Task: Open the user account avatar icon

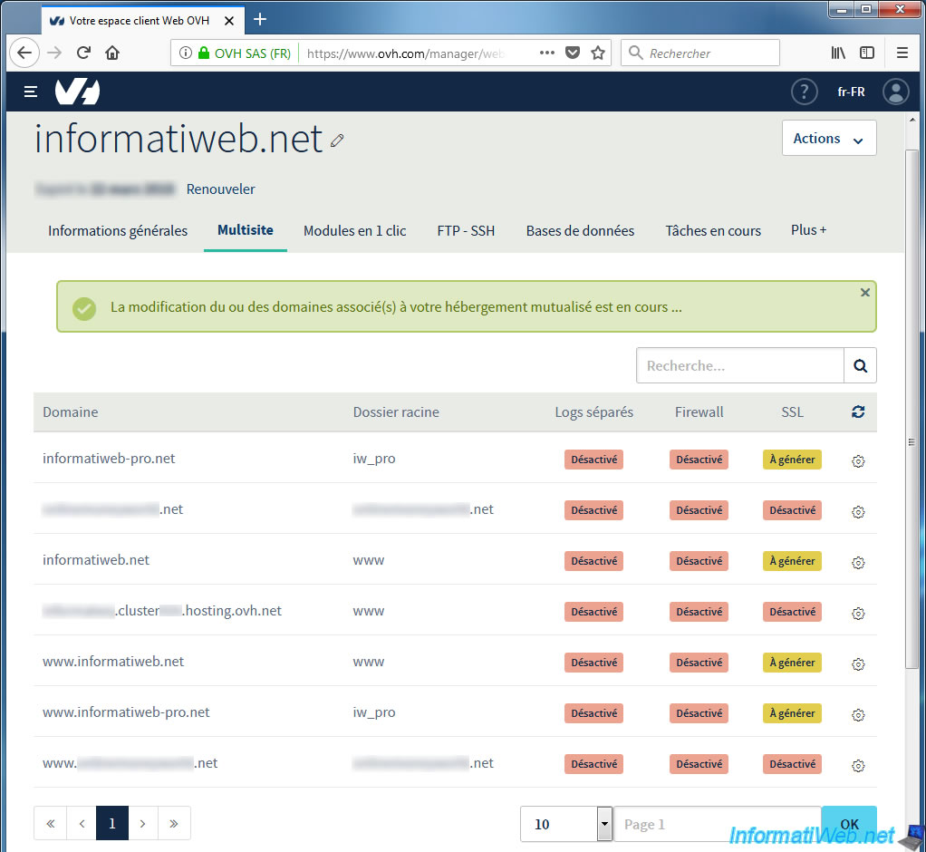Action: pos(896,92)
